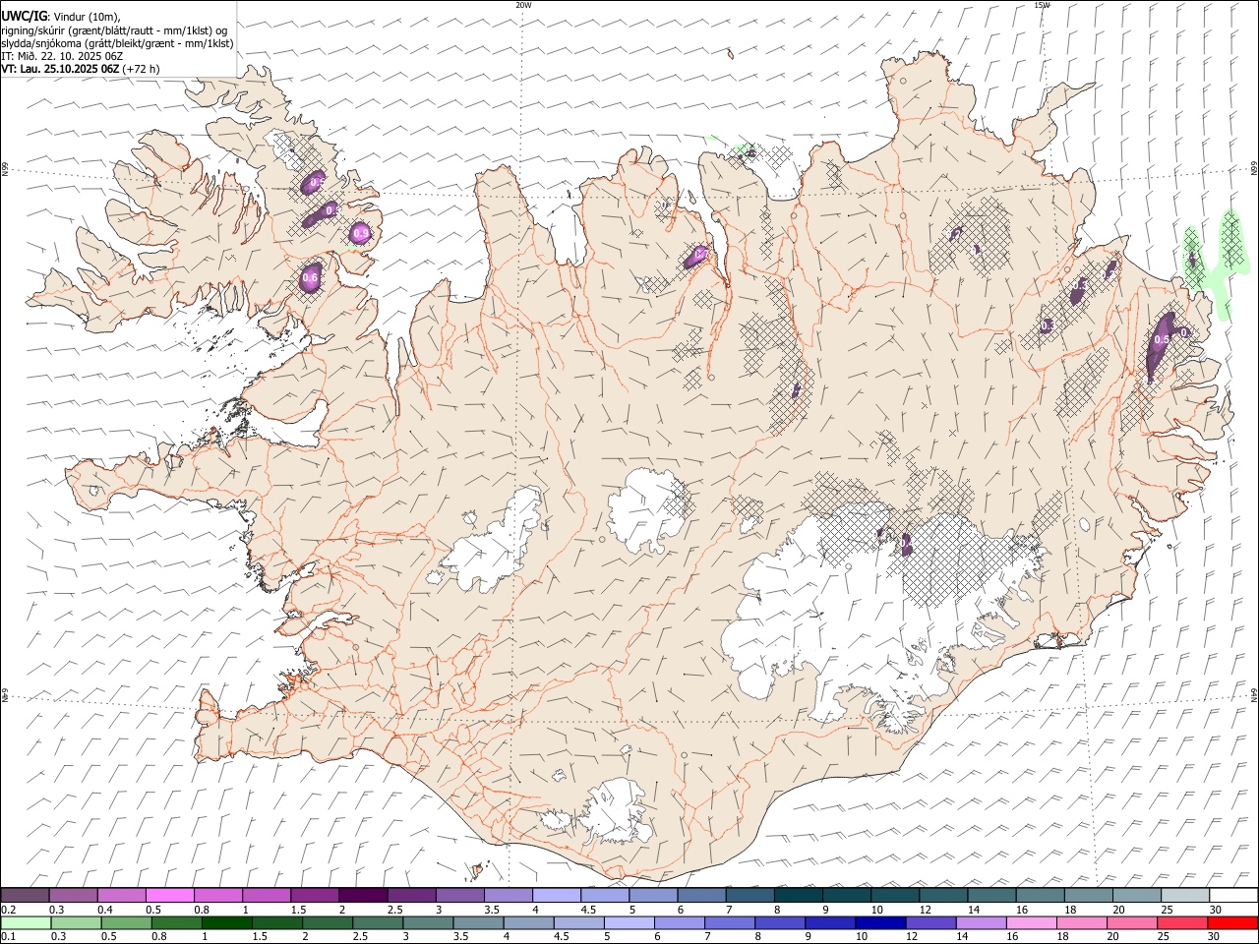Click the pale green 0.1 swatch in rain scale

click(x=26, y=923)
